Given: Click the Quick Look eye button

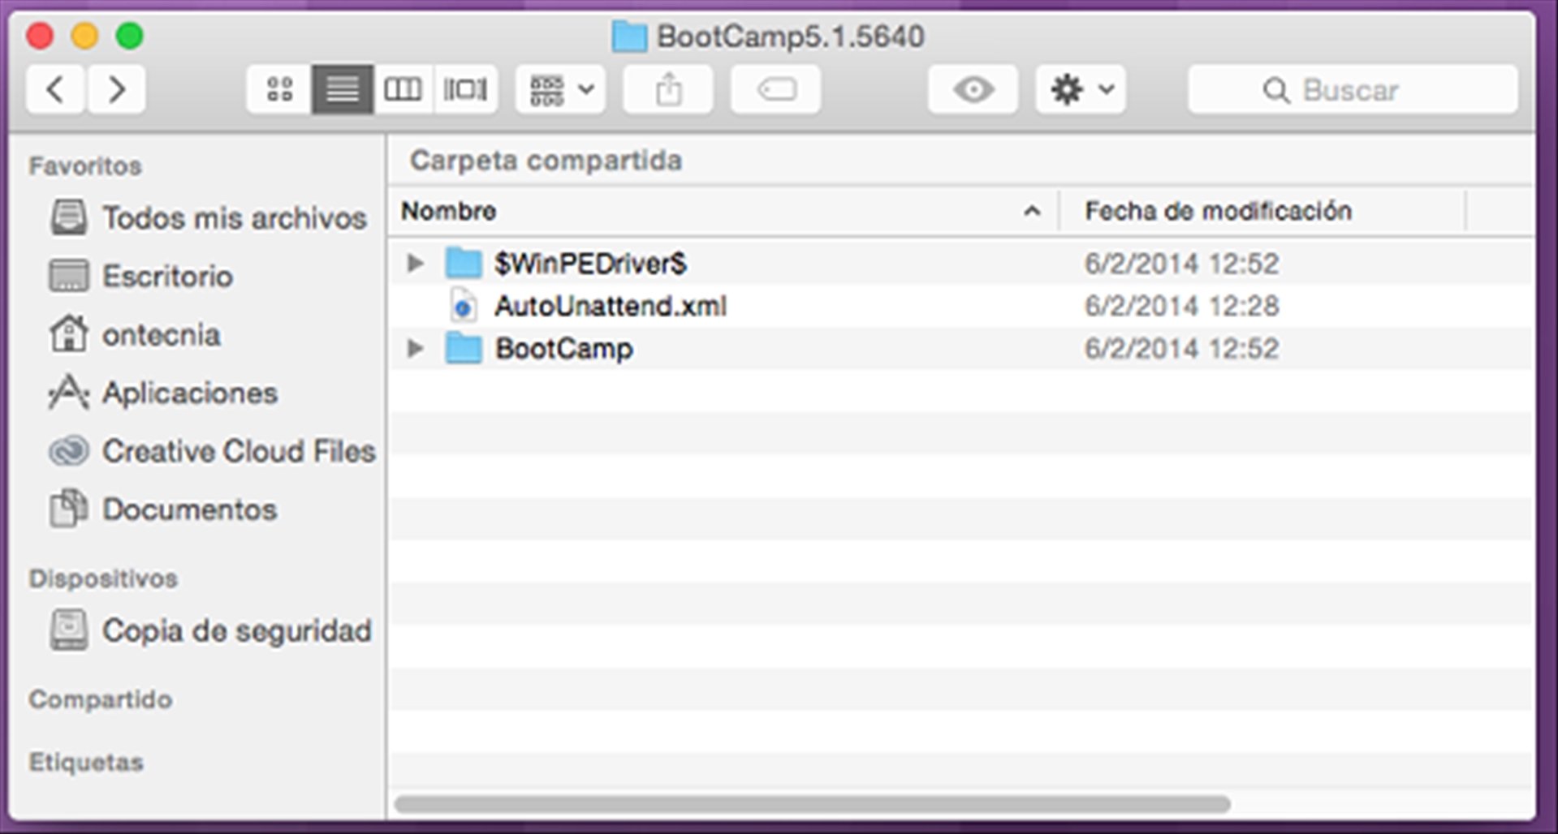Looking at the screenshot, I should 973,89.
